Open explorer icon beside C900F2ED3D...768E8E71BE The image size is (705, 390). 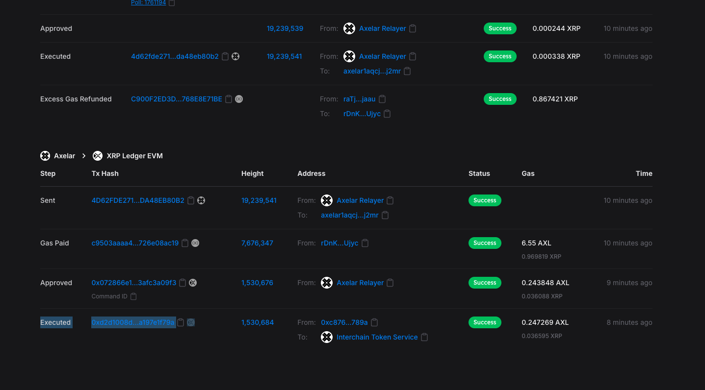tap(239, 99)
